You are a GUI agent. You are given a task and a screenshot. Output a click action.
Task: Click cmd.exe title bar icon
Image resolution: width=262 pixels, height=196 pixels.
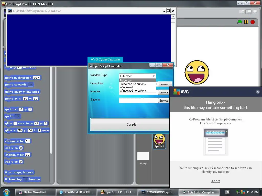click(9, 11)
